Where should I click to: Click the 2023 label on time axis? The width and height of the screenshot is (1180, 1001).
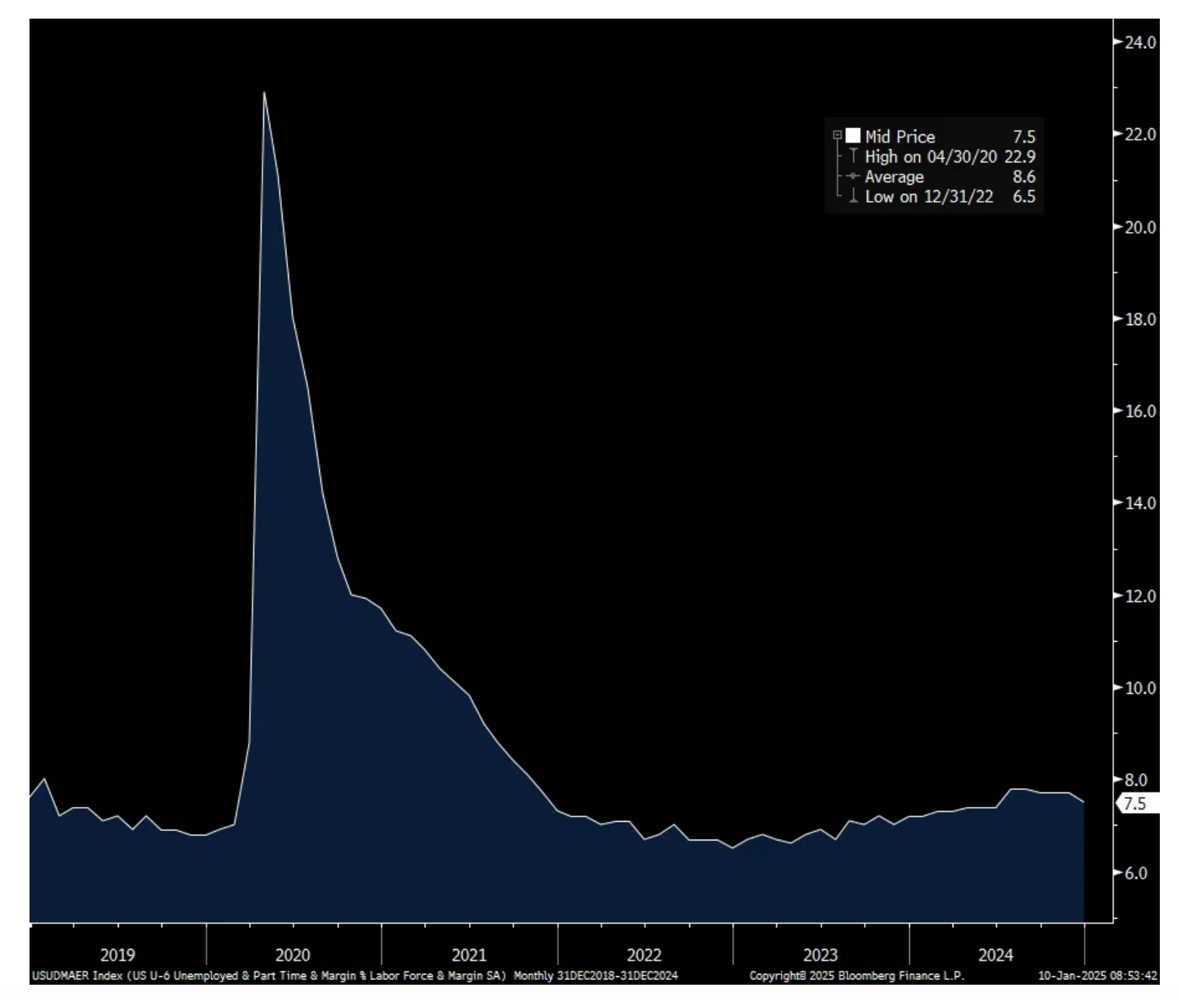[820, 954]
